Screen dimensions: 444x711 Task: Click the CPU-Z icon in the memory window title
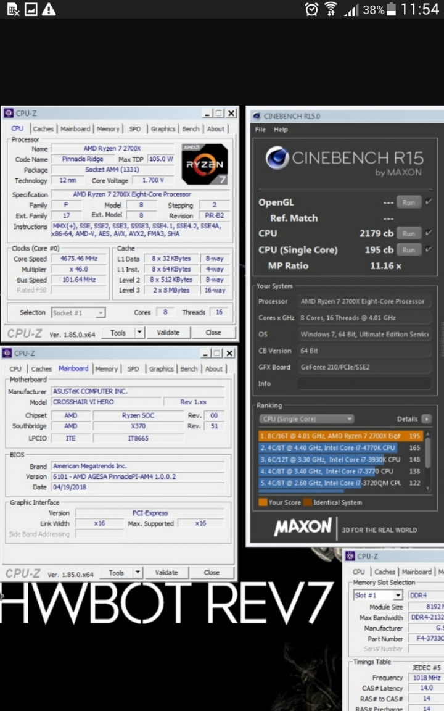tap(350, 556)
